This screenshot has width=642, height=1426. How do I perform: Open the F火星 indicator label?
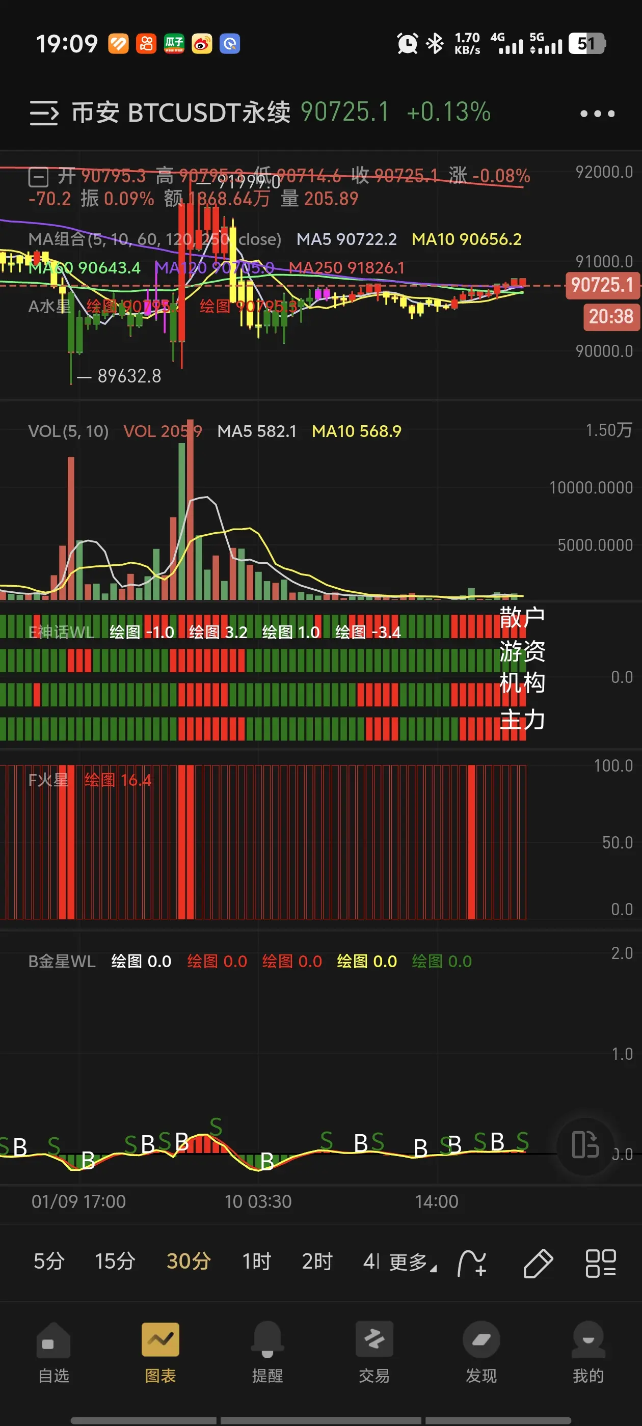pos(48,780)
